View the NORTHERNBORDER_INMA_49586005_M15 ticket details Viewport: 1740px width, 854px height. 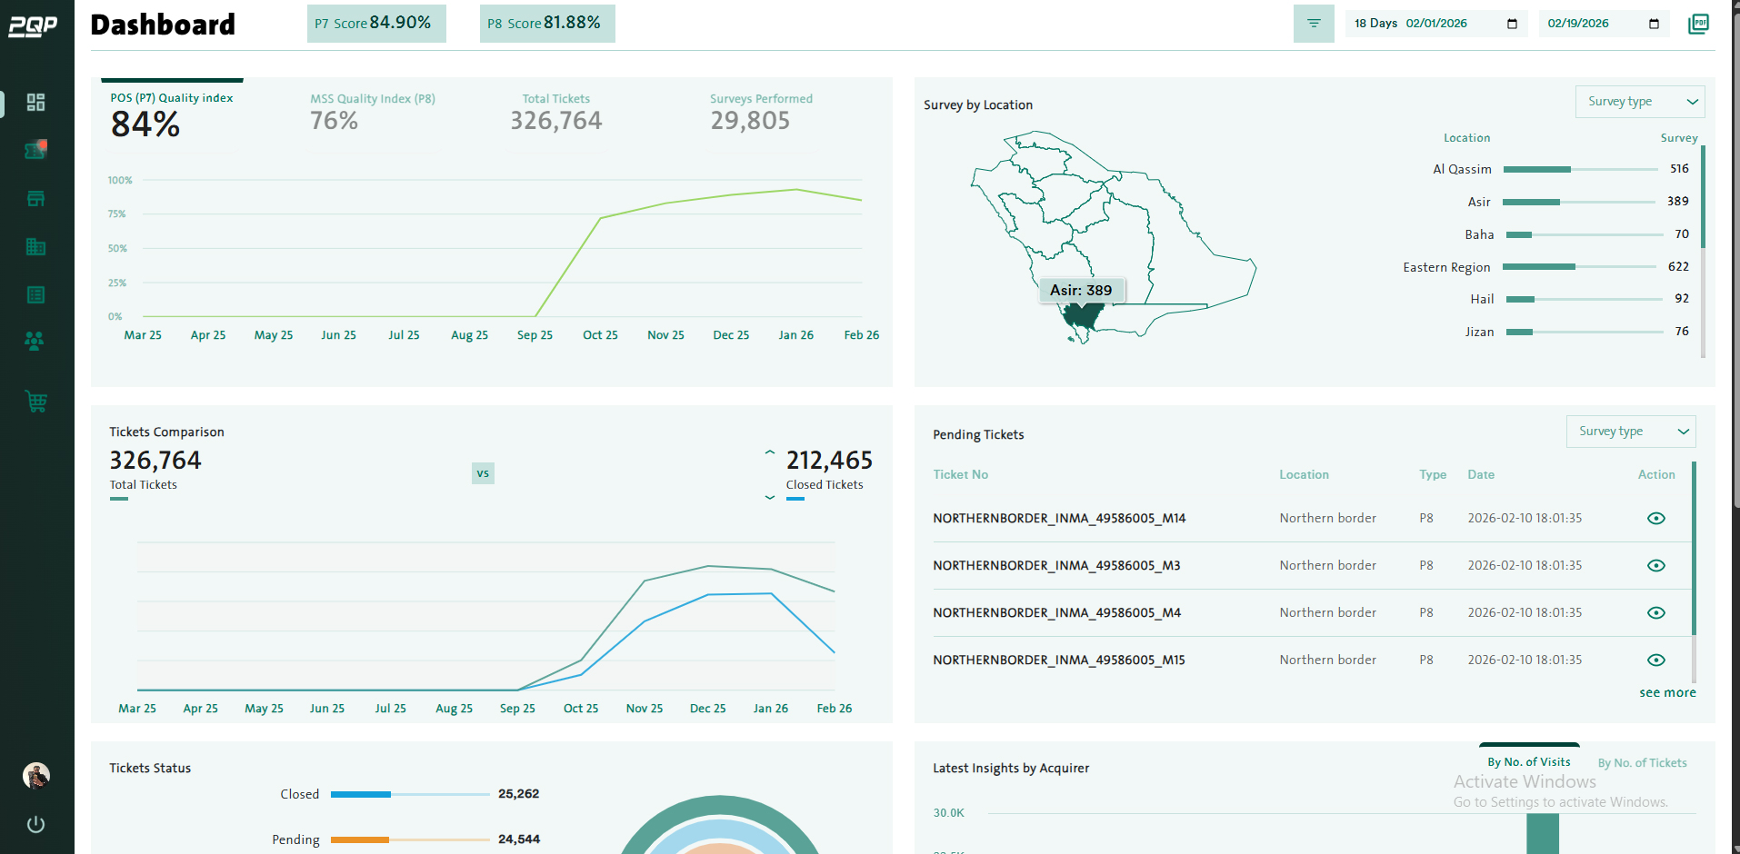[x=1656, y=660]
